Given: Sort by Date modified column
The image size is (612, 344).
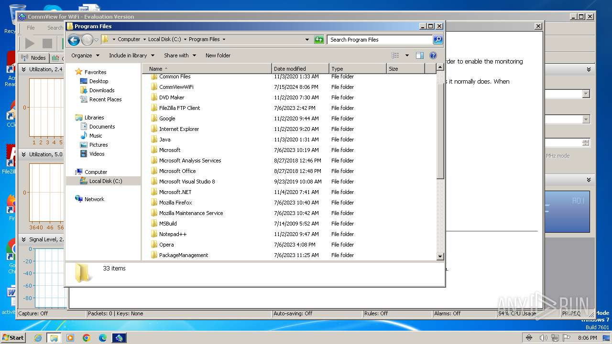Looking at the screenshot, I should 300,69.
